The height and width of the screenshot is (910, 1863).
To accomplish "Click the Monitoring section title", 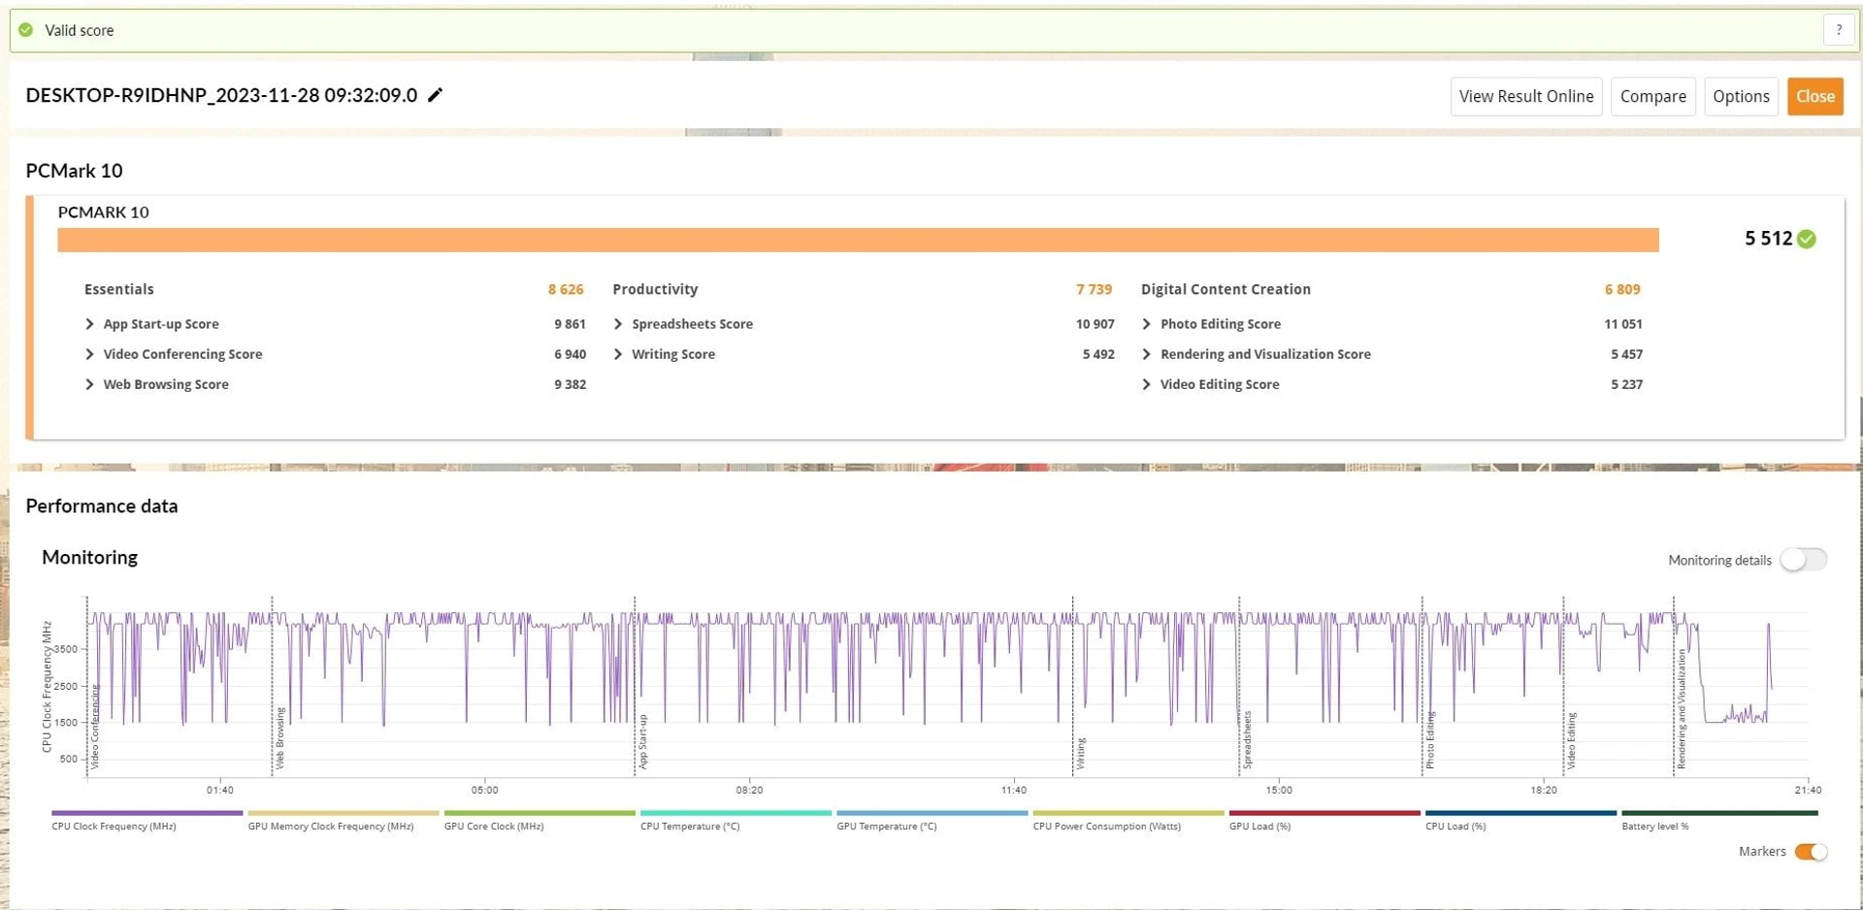I will click(x=89, y=558).
